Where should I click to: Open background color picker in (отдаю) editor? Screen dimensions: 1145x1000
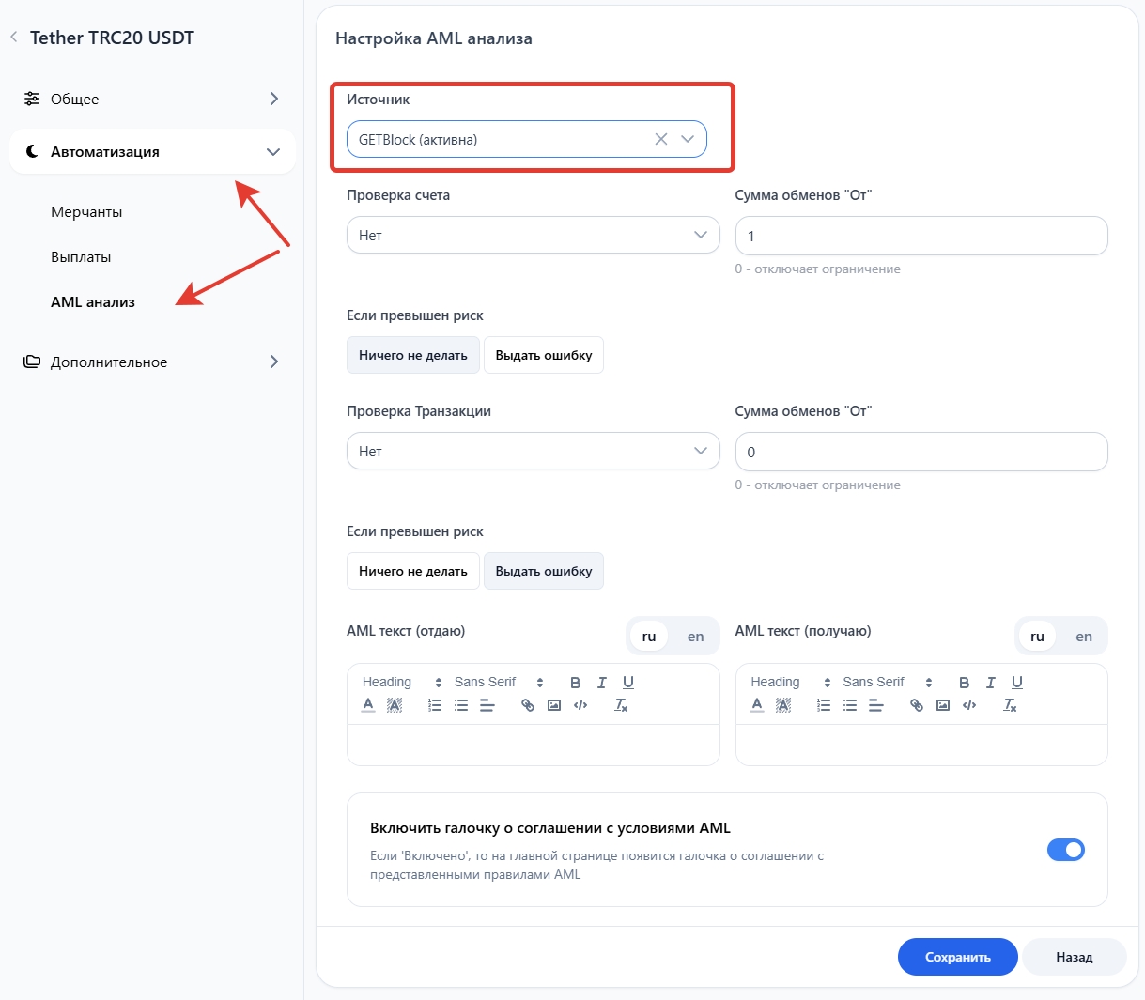(x=395, y=705)
